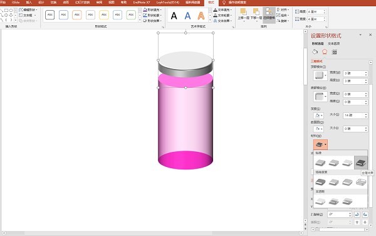Close the Format Shape pane
This screenshot has height=236, width=376.
370,35
